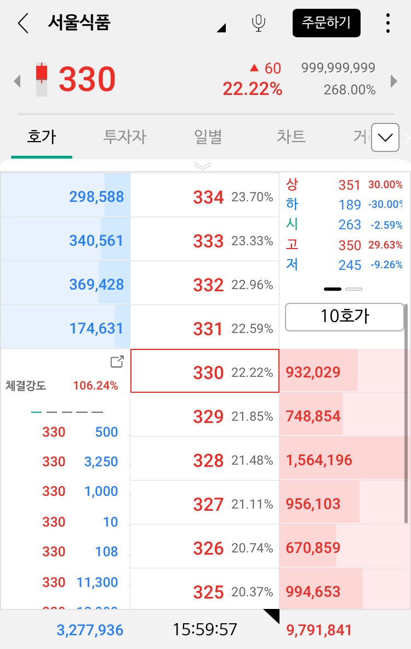Tap the 호가 tab
The image size is (411, 649).
coord(41,138)
